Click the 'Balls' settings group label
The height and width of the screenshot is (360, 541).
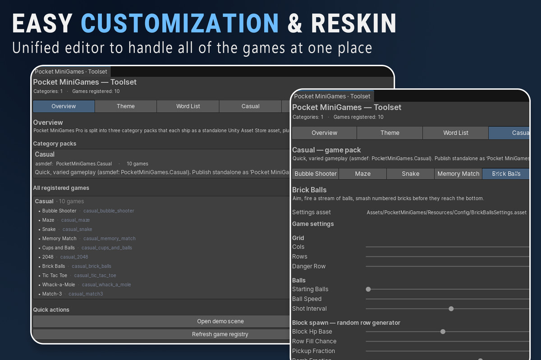299,280
